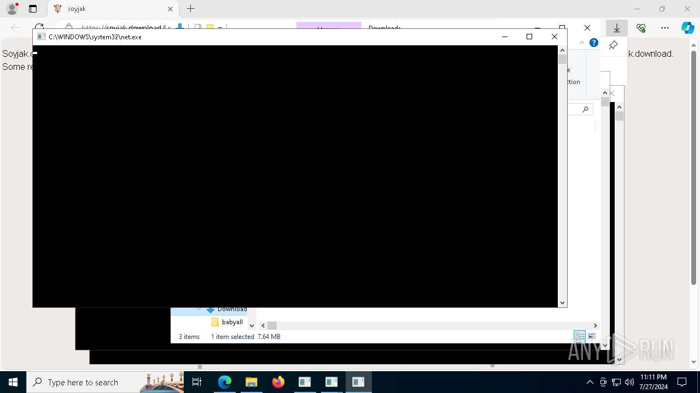Open Edge tab actions menu icon
700x393 pixels.
(33, 9)
